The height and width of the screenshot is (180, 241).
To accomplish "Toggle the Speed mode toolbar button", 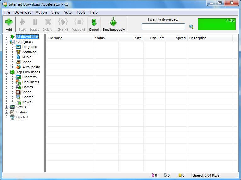I will pyautogui.click(x=94, y=25).
